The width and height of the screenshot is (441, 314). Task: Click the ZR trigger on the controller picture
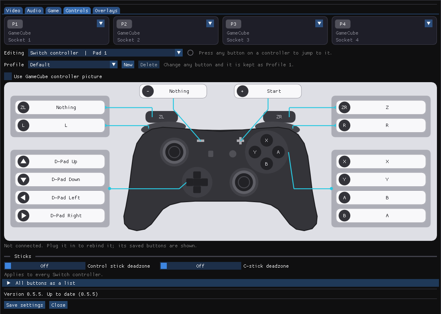click(279, 117)
